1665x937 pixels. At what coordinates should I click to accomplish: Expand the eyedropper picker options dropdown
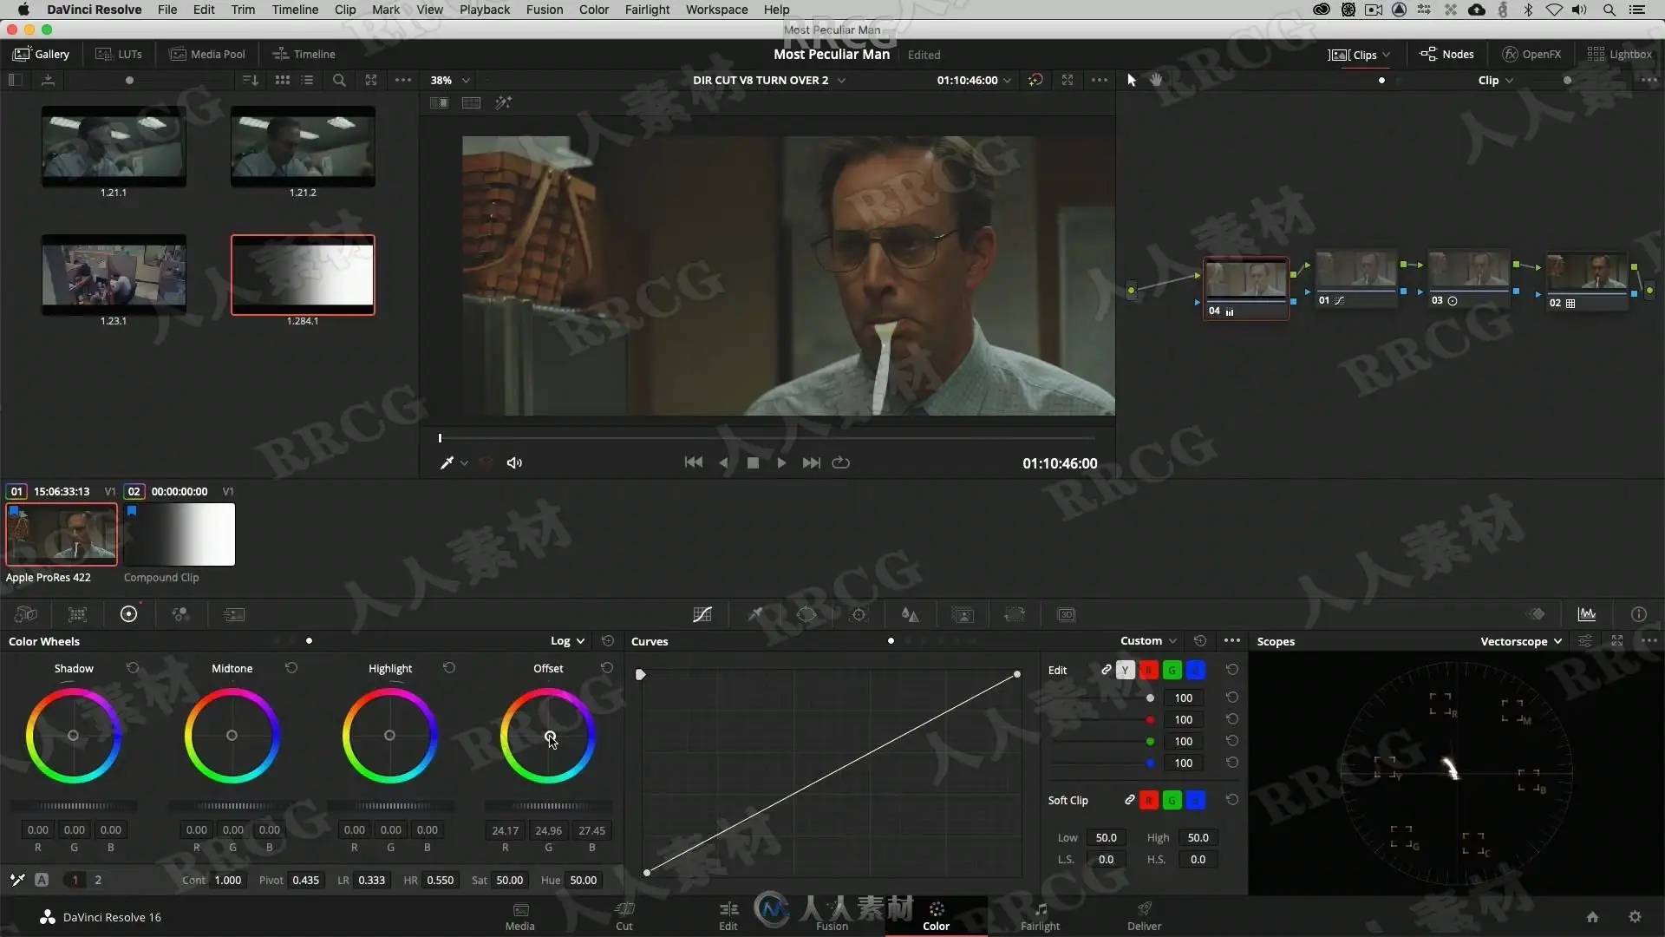(x=465, y=463)
